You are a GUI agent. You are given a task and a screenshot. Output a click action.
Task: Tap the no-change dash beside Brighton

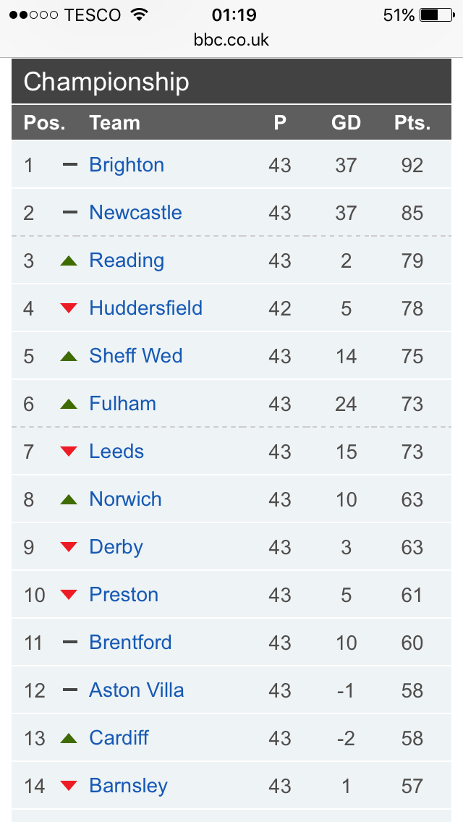(x=69, y=164)
